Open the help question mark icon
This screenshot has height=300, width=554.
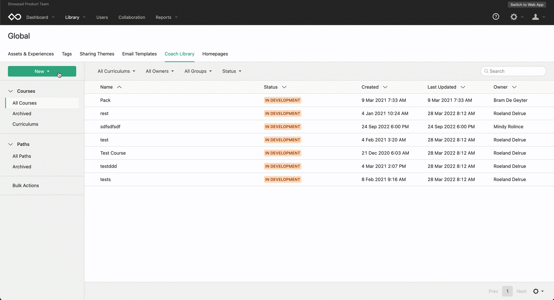coord(496,17)
